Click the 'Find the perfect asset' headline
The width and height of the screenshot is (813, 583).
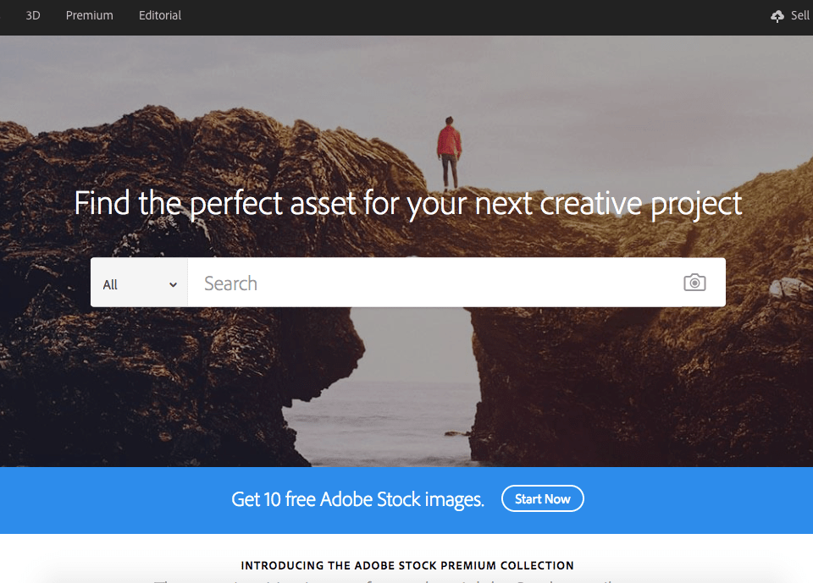408,203
